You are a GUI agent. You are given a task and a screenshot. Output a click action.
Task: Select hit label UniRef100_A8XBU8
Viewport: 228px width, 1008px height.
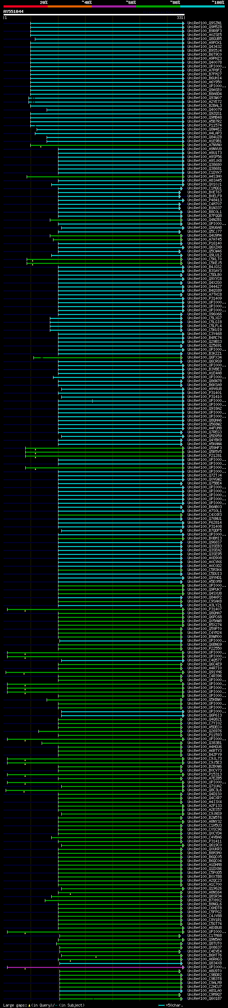204,928
